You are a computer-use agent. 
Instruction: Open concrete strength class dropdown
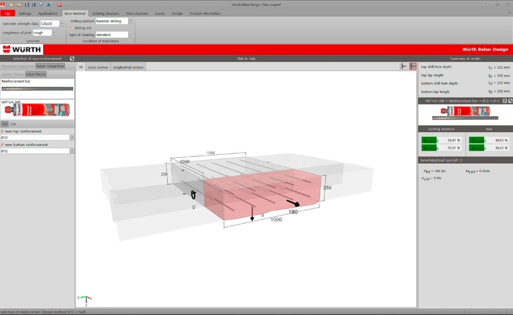pos(62,24)
